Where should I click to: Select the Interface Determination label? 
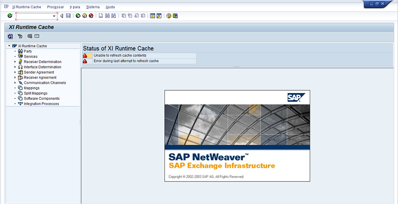(43, 67)
